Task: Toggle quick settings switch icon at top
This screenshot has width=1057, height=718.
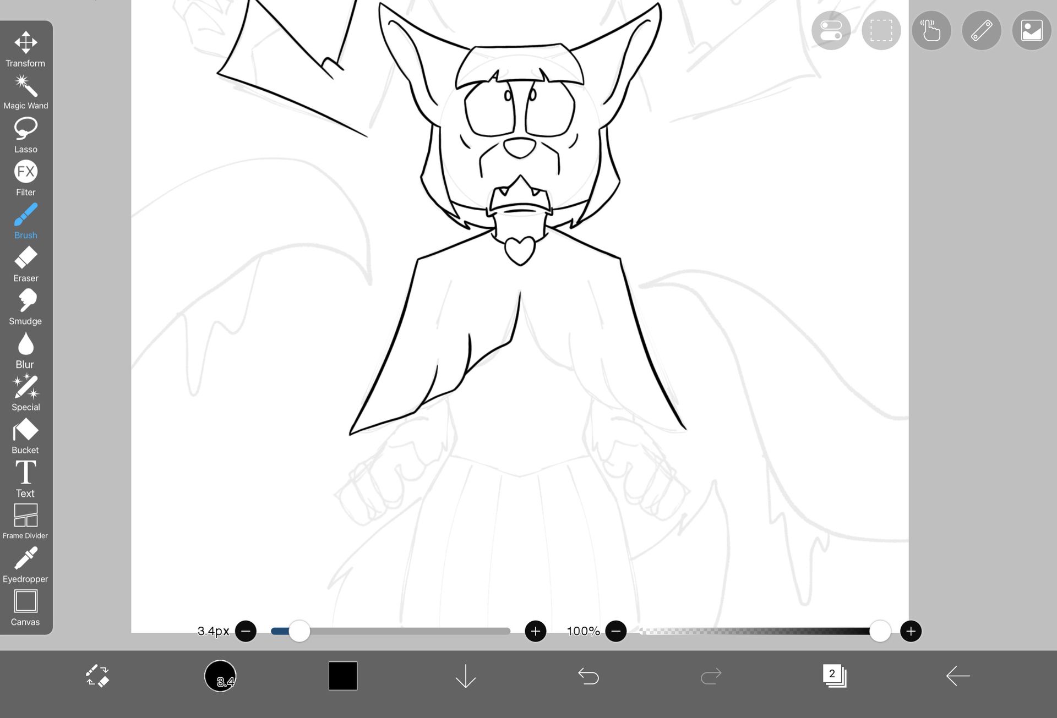Action: coord(831,30)
